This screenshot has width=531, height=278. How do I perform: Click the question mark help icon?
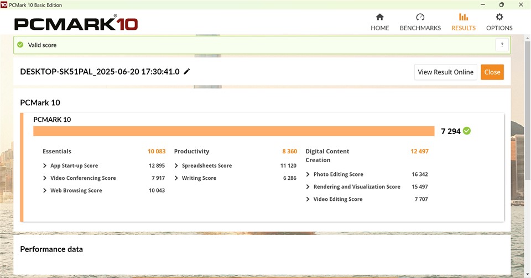tap(502, 45)
